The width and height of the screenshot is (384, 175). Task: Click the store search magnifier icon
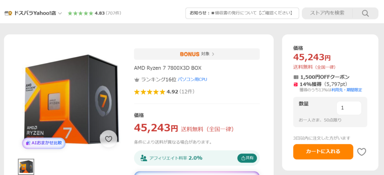(x=365, y=13)
